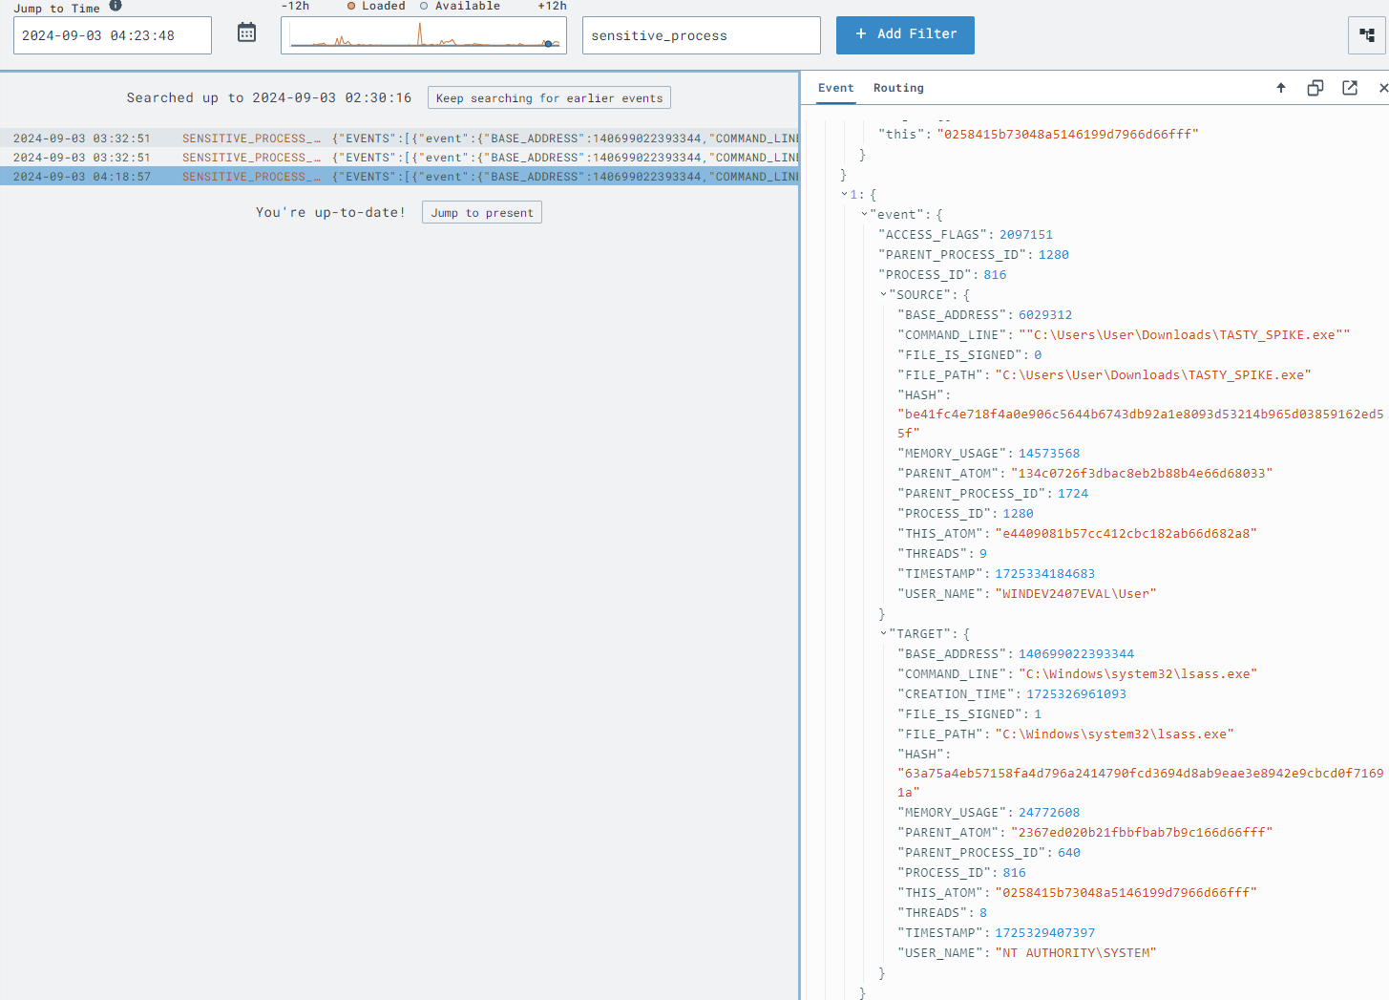The width and height of the screenshot is (1389, 1000).
Task: Collapse the "1:" array node
Action: pos(845,195)
